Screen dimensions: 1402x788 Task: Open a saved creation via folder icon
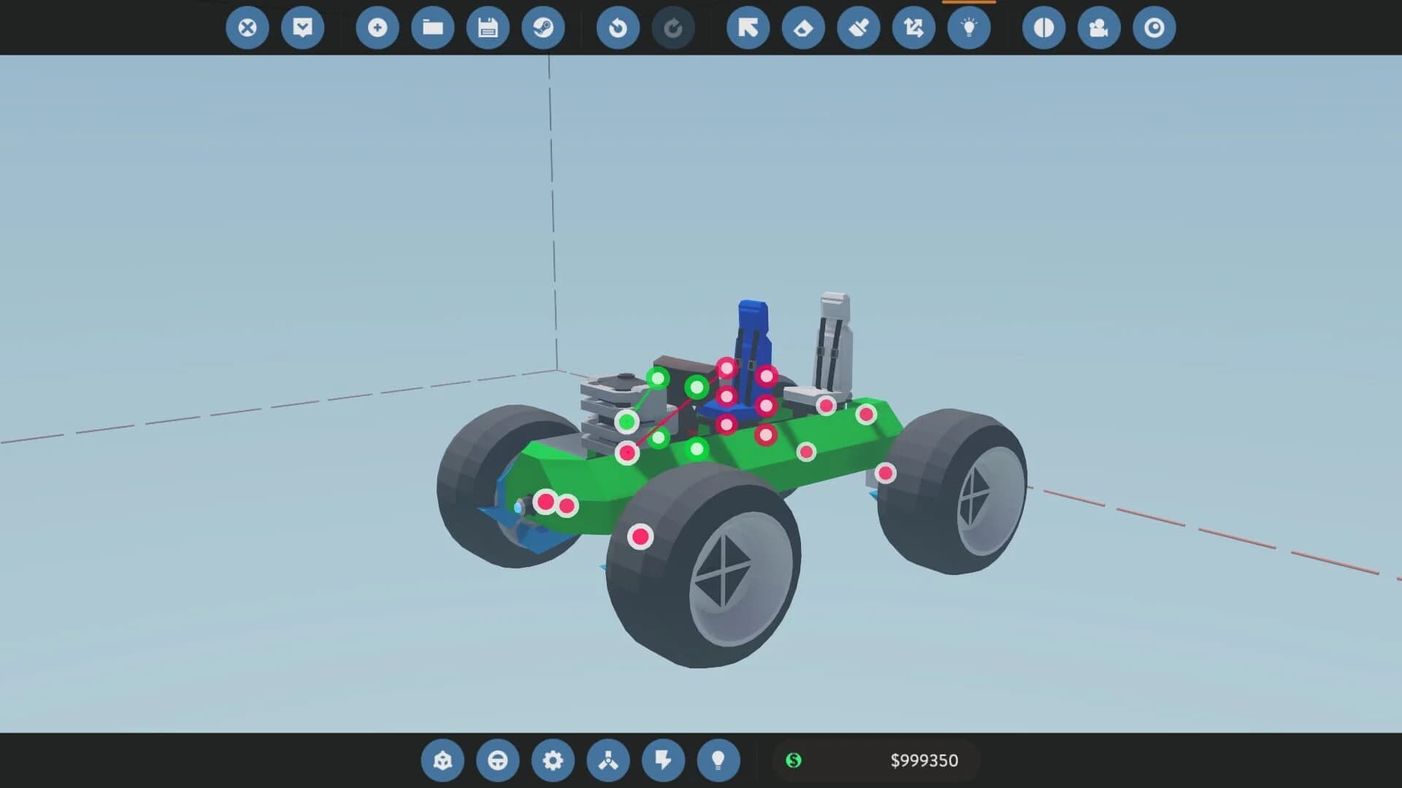(x=432, y=28)
